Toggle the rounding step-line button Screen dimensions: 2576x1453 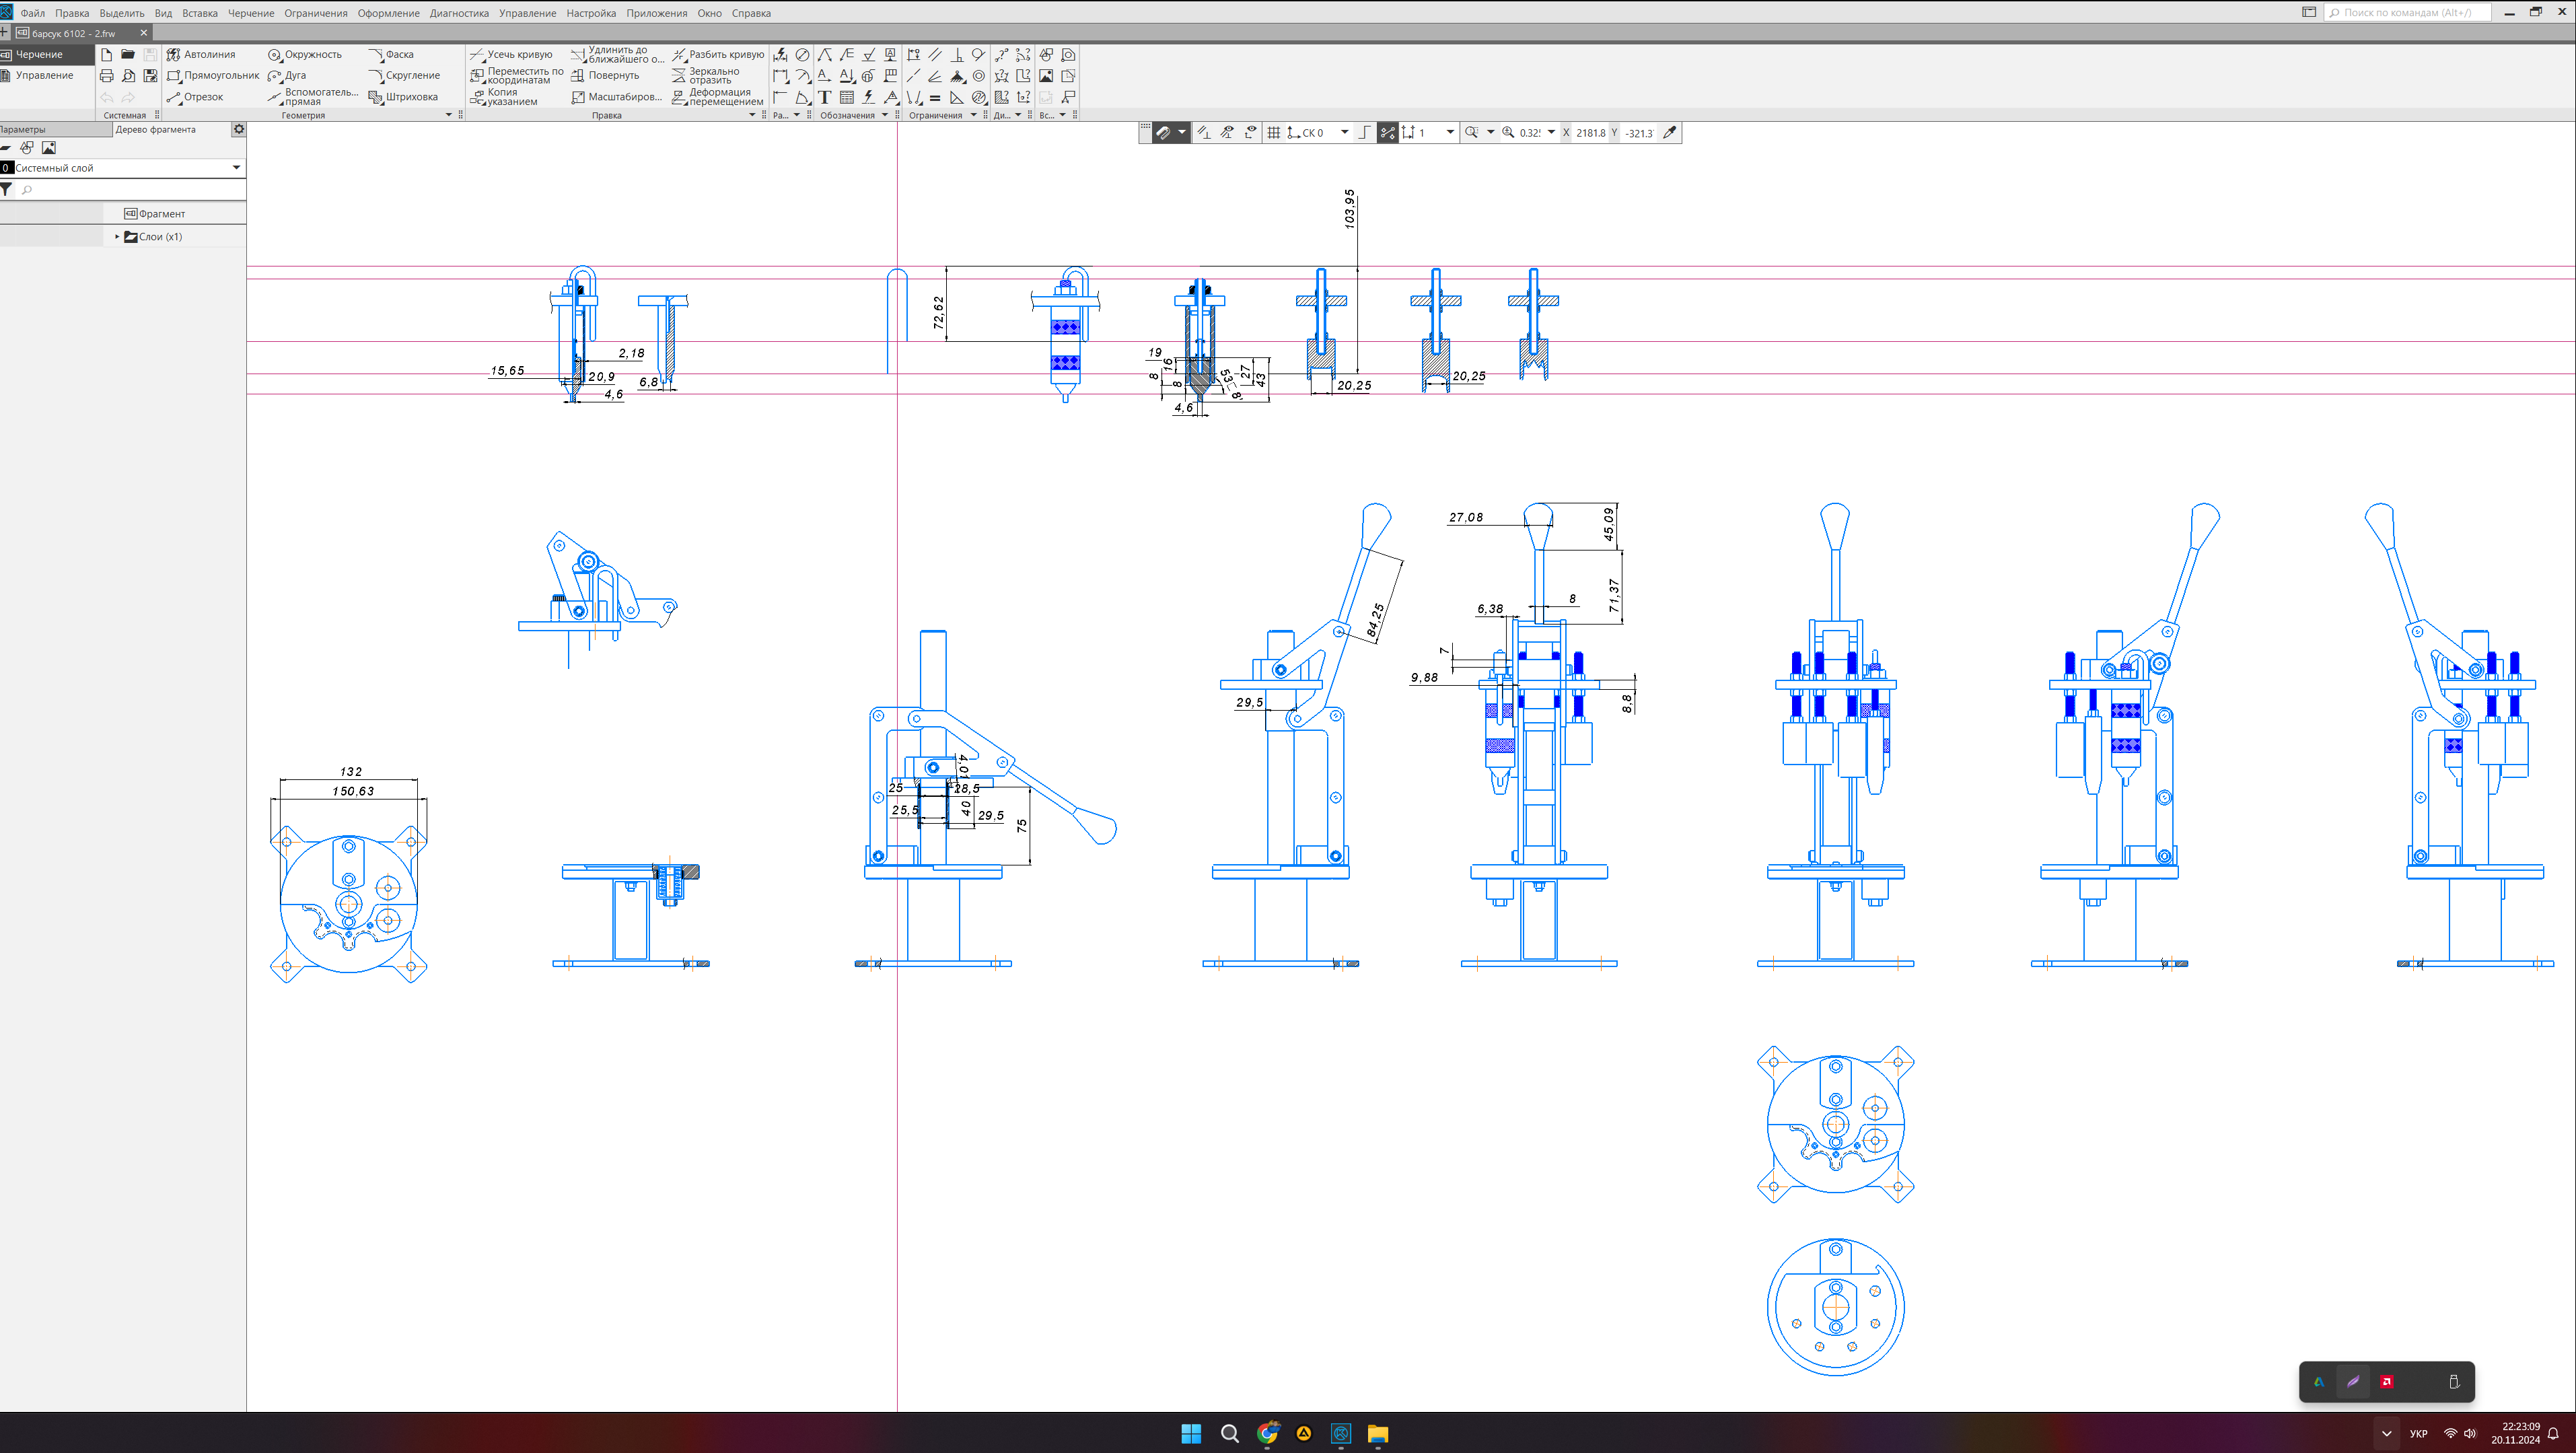pos(1364,132)
